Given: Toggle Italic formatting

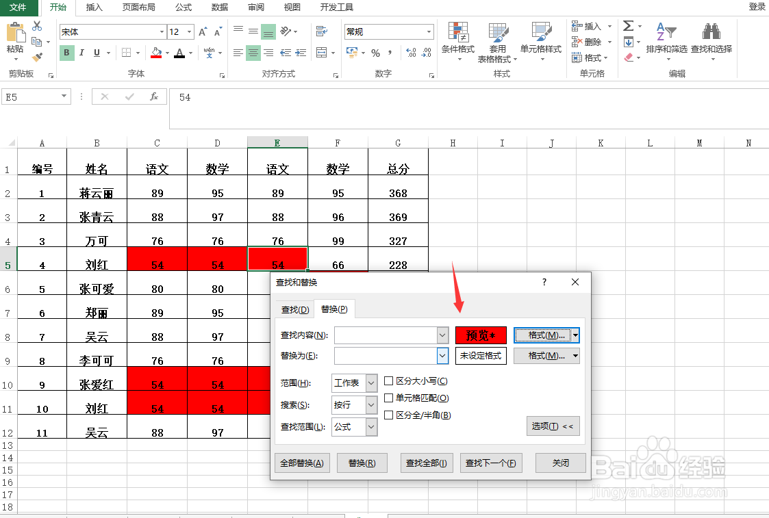Looking at the screenshot, I should pyautogui.click(x=81, y=53).
